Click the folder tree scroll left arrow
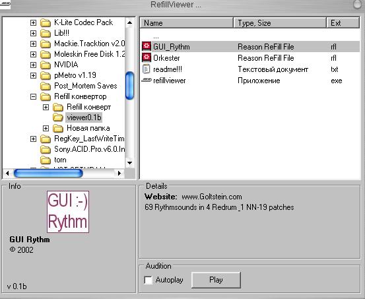Image resolution: width=365 pixels, height=299 pixels. (x=7, y=173)
